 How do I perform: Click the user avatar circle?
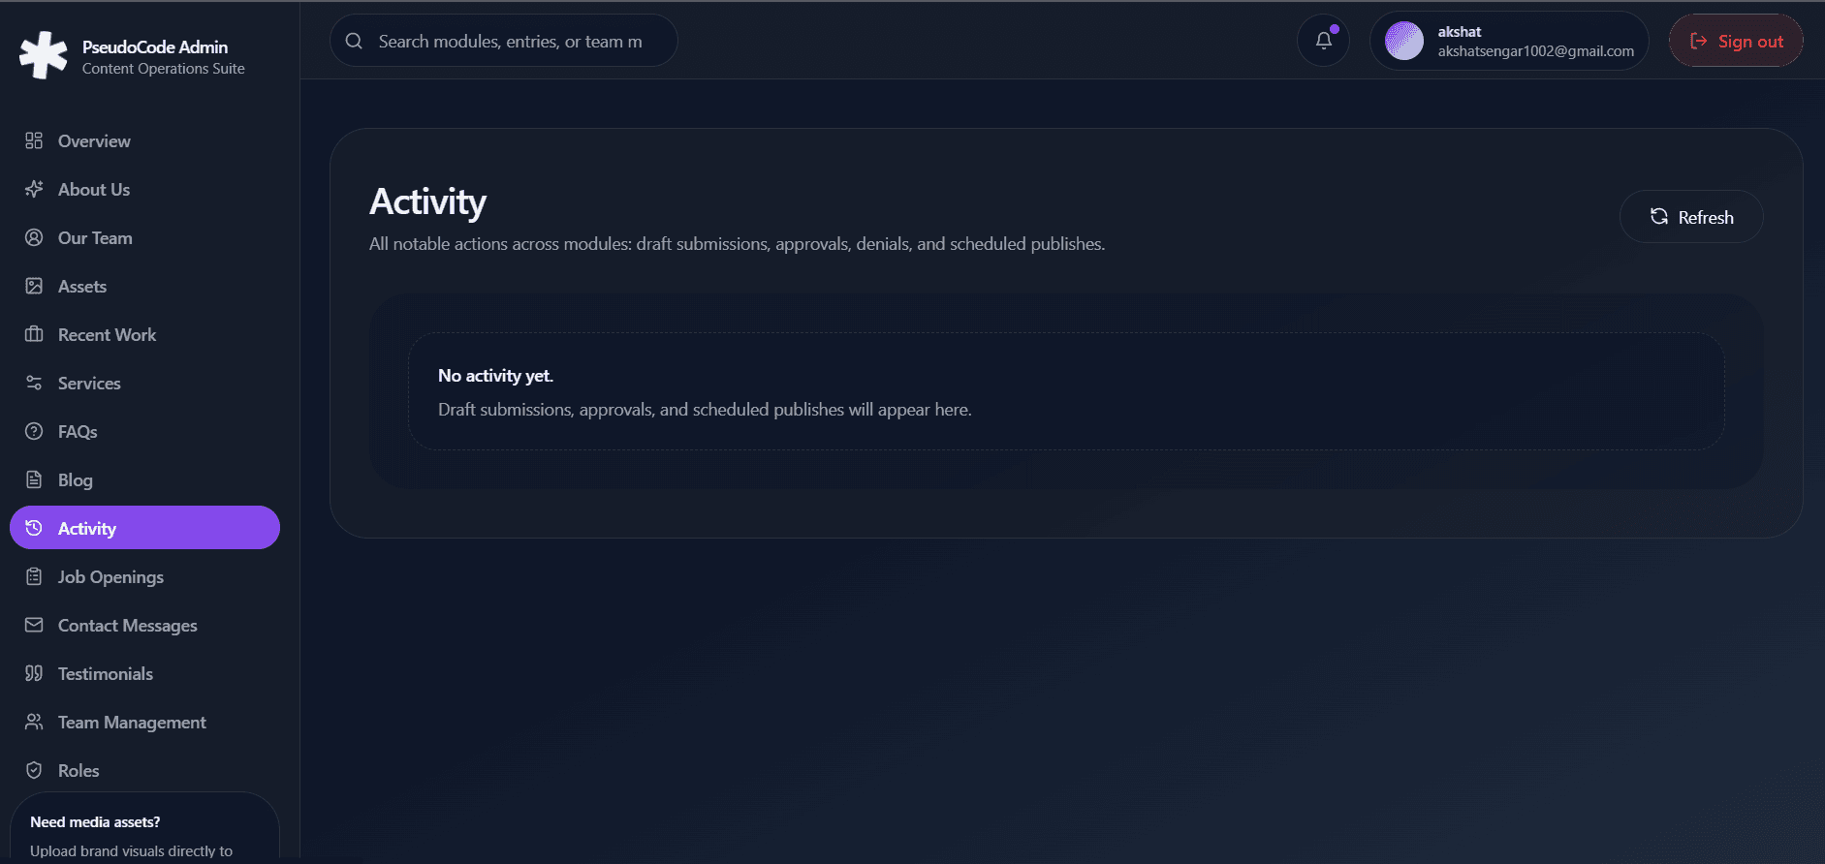tap(1403, 41)
